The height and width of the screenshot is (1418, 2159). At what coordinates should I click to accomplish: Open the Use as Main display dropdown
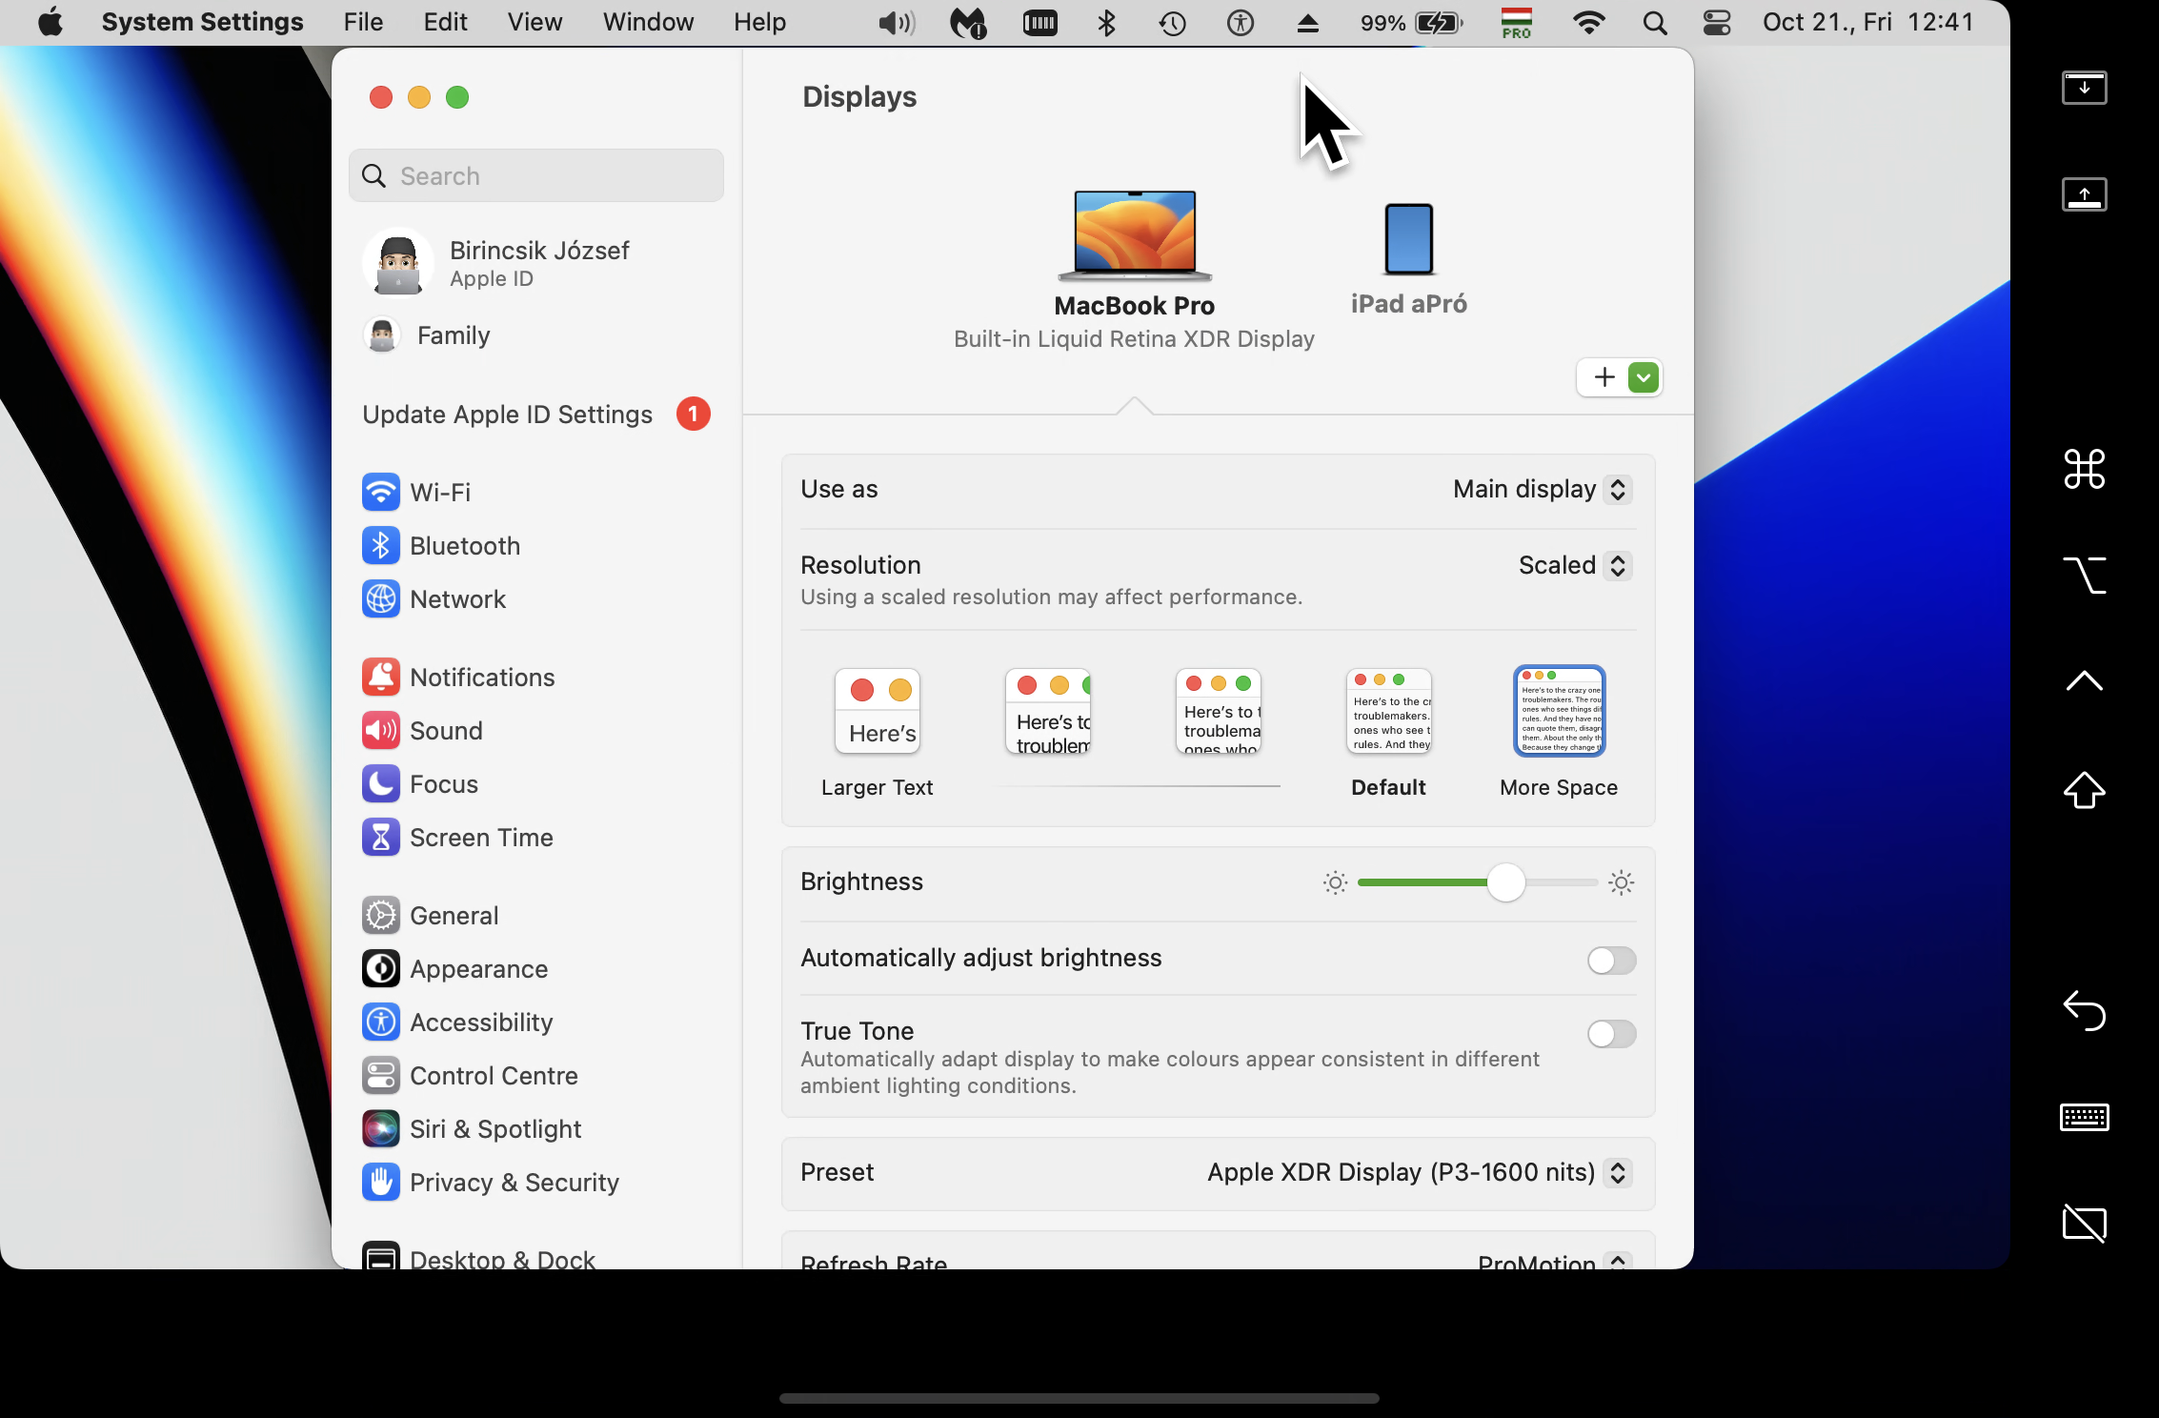coord(1542,490)
